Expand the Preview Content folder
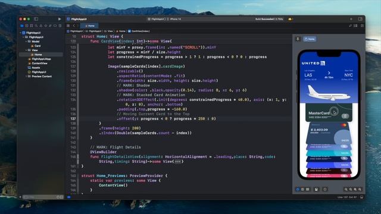The width and height of the screenshot is (381, 214). click(26, 76)
